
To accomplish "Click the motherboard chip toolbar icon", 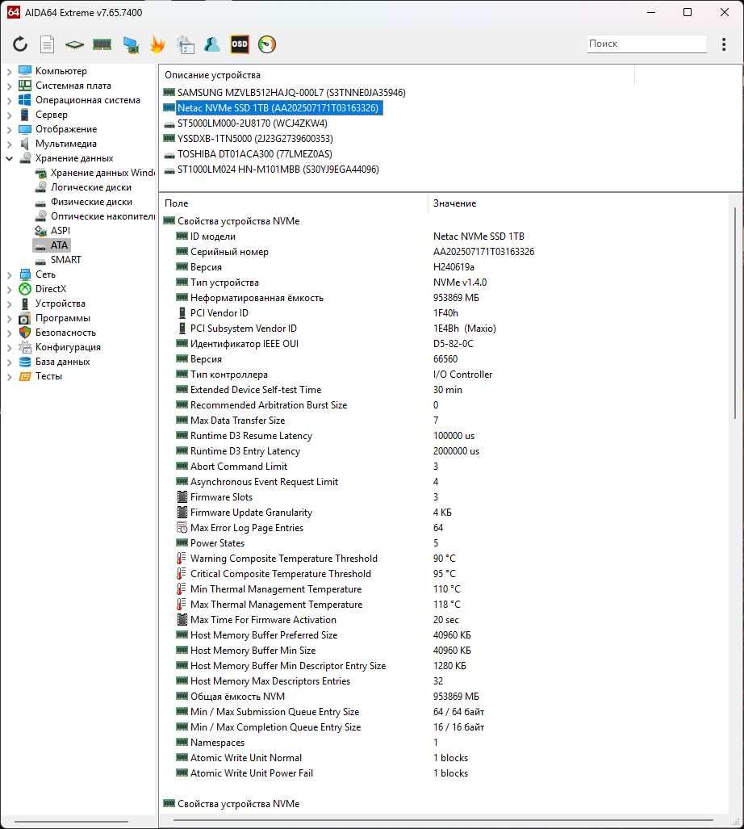I will click(x=74, y=44).
